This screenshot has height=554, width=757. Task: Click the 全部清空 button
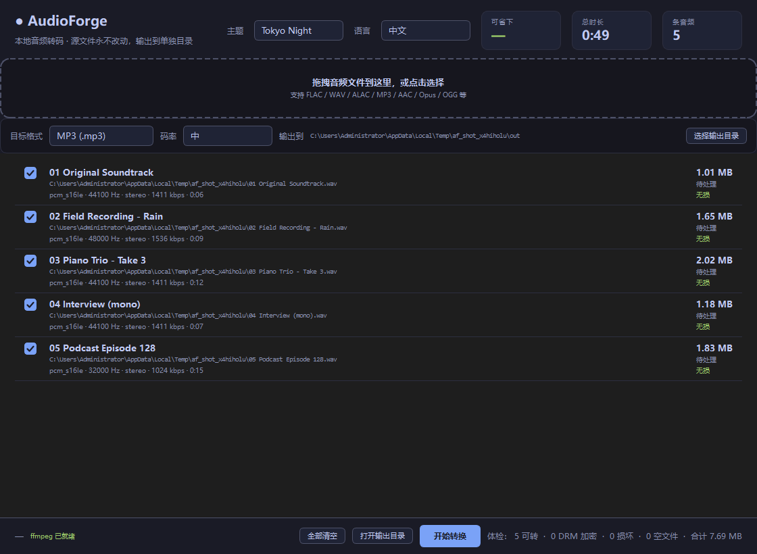coord(322,536)
